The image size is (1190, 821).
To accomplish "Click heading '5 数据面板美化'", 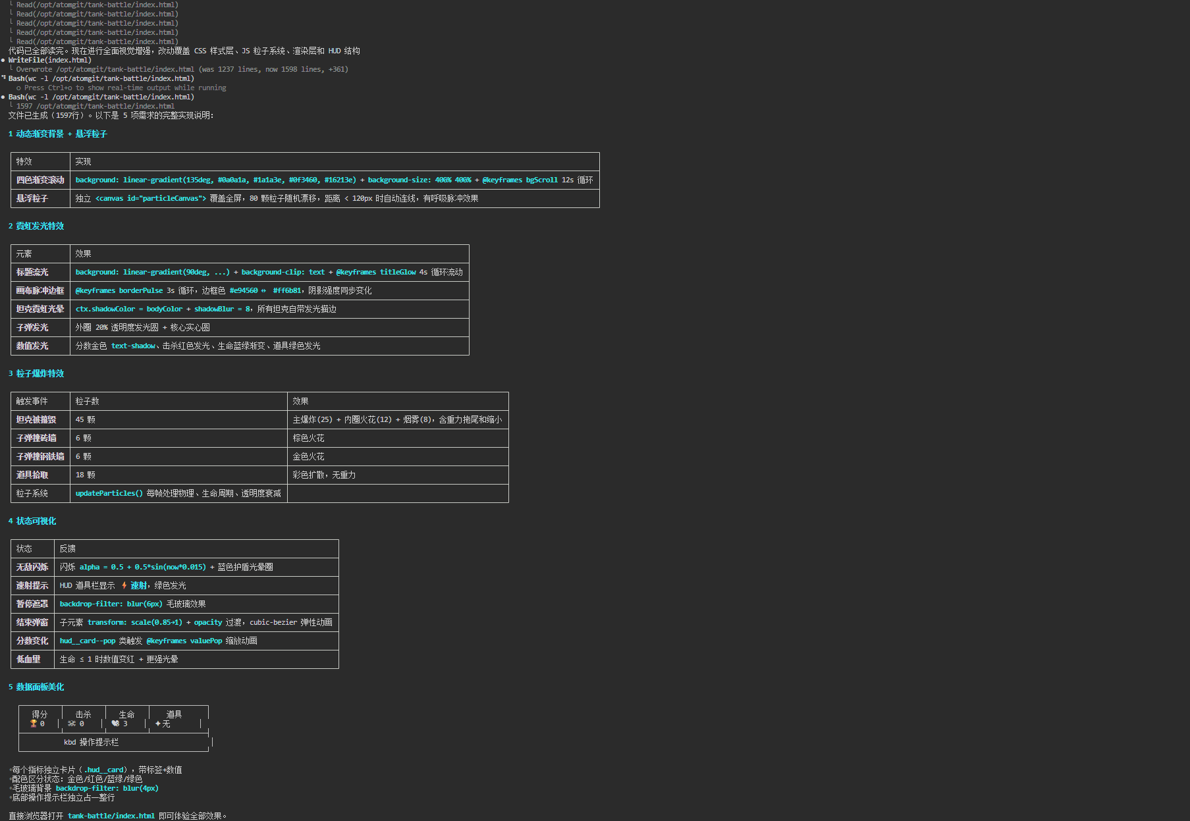I will tap(36, 687).
